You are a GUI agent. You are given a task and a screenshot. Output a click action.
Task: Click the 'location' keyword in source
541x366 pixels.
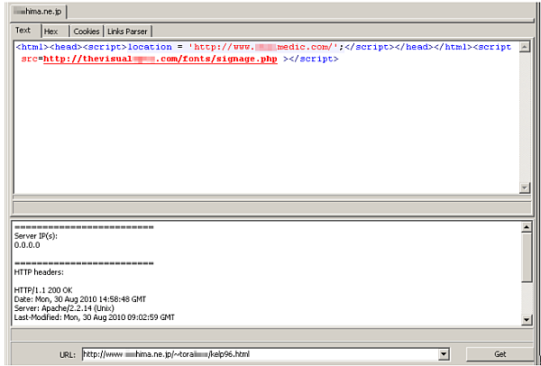pyautogui.click(x=150, y=47)
